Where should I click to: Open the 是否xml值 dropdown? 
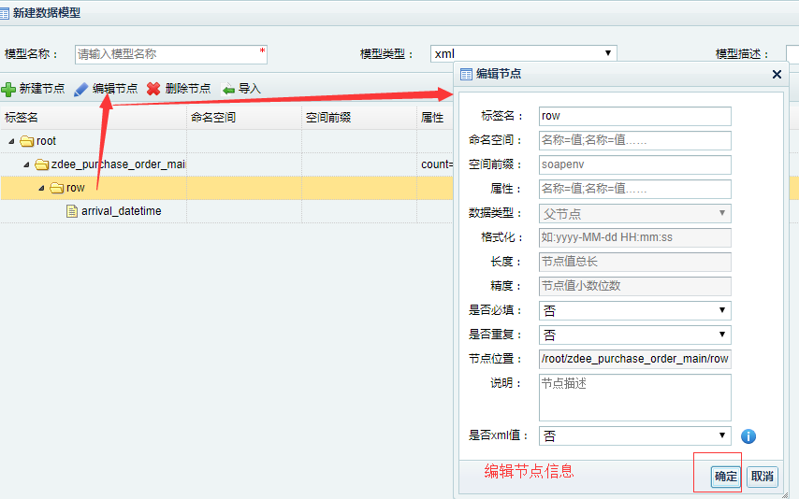[634, 435]
